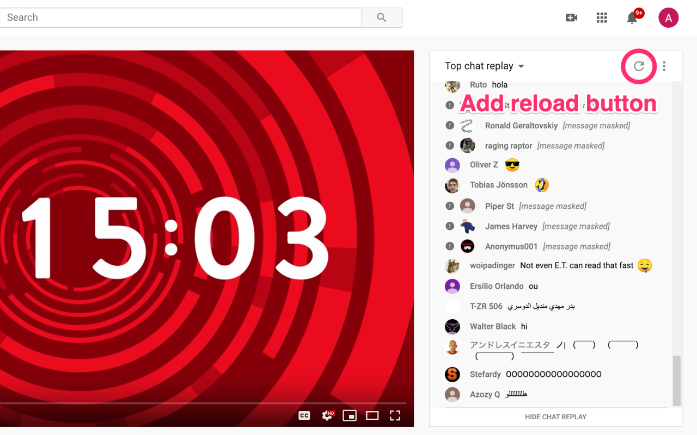The image size is (697, 435).
Task: Click woipadinger's avatar
Action: click(x=452, y=266)
